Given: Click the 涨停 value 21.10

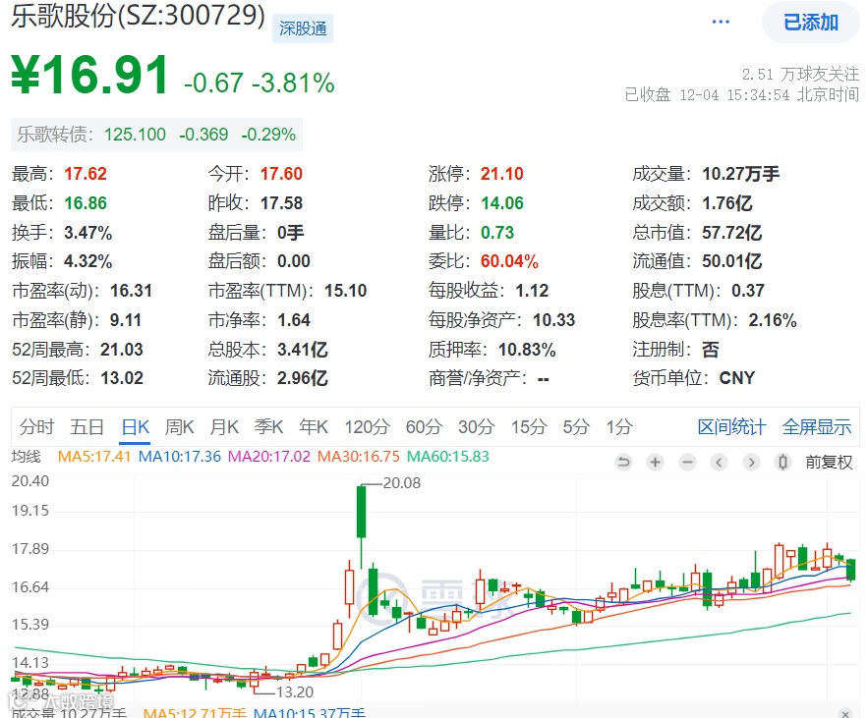Looking at the screenshot, I should [501, 174].
